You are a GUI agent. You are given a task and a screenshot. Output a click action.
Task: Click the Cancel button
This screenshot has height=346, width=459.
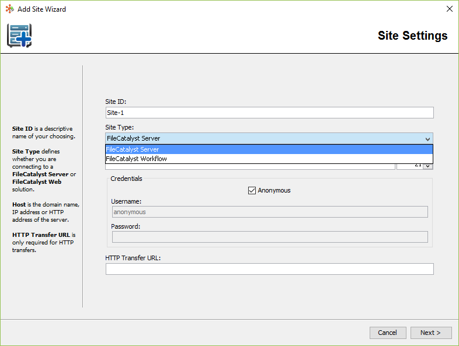coord(388,333)
